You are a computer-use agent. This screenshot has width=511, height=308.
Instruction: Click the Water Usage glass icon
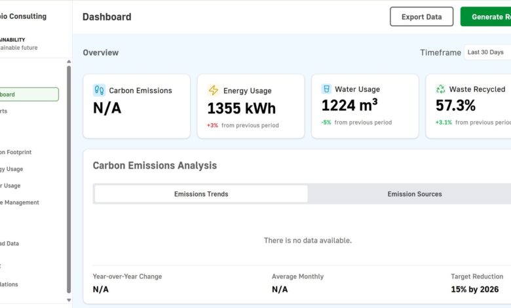[x=326, y=89]
